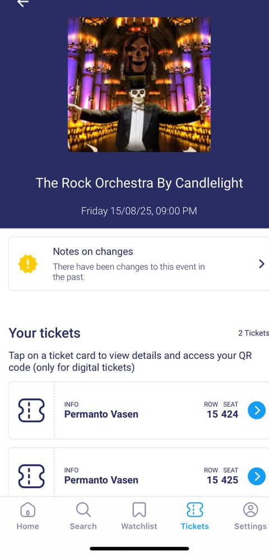The width and height of the screenshot is (269, 556).
Task: Open the Watchlist bookmark icon
Action: 139,509
